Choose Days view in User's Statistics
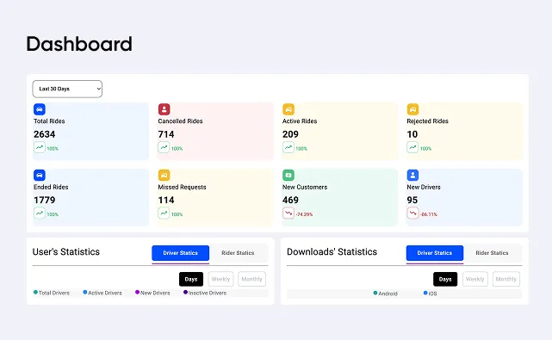Viewport: 552px width, 340px height. [191, 279]
